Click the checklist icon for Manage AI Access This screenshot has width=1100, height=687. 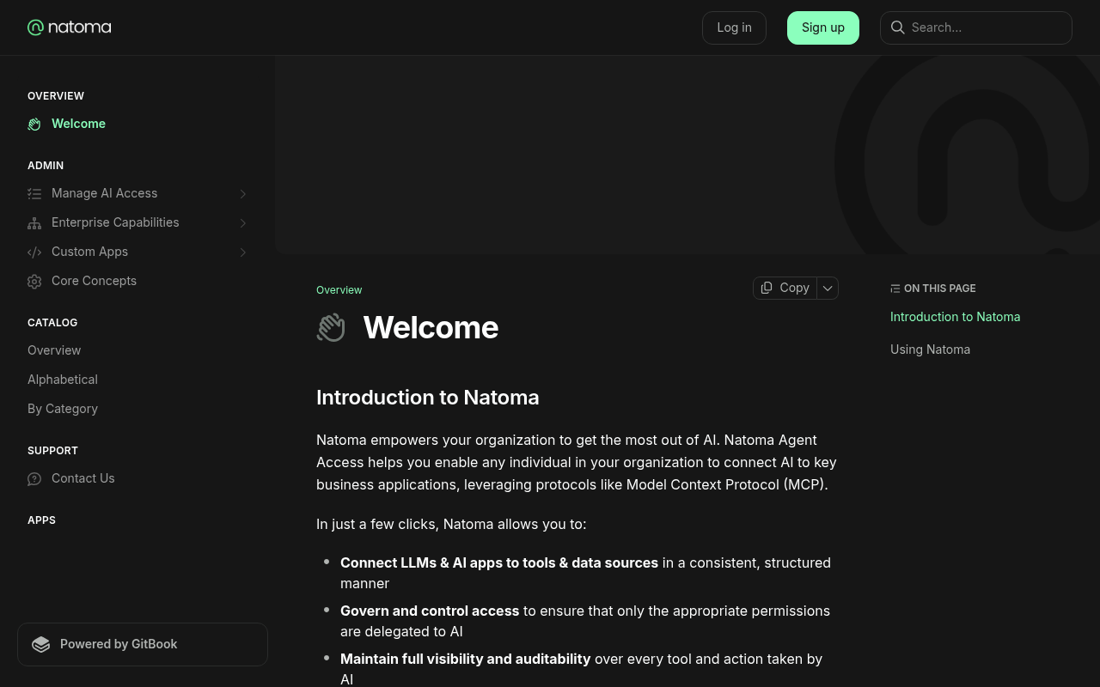[34, 193]
